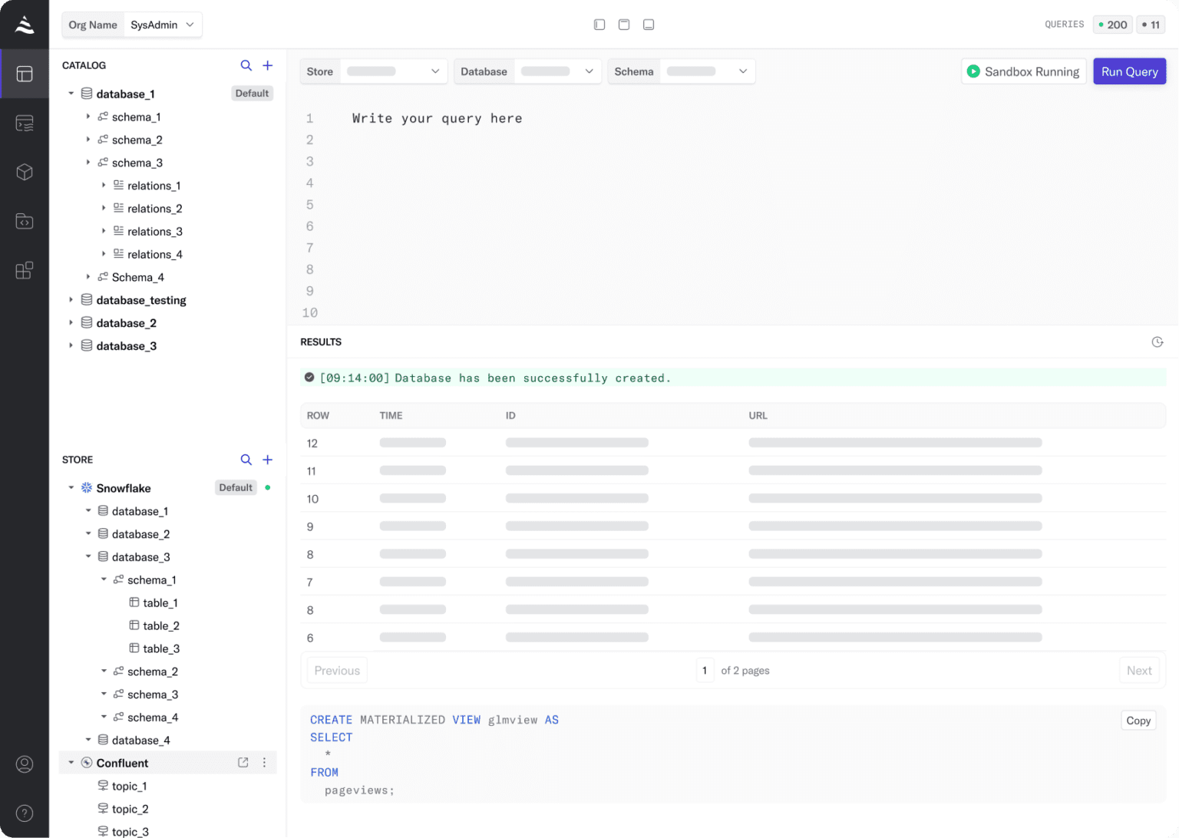This screenshot has height=838, width=1179.
Task: Expand the schema_1 tree item under database_1
Action: pos(88,117)
